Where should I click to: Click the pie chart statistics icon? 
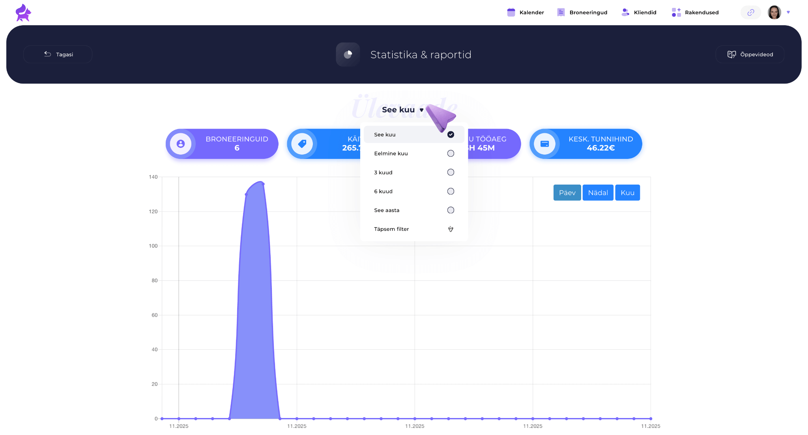[348, 54]
